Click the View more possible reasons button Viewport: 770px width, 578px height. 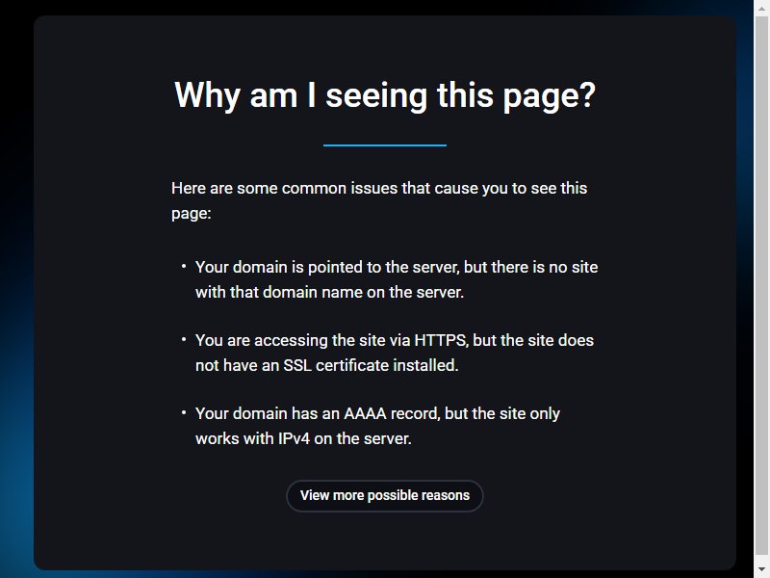384,495
